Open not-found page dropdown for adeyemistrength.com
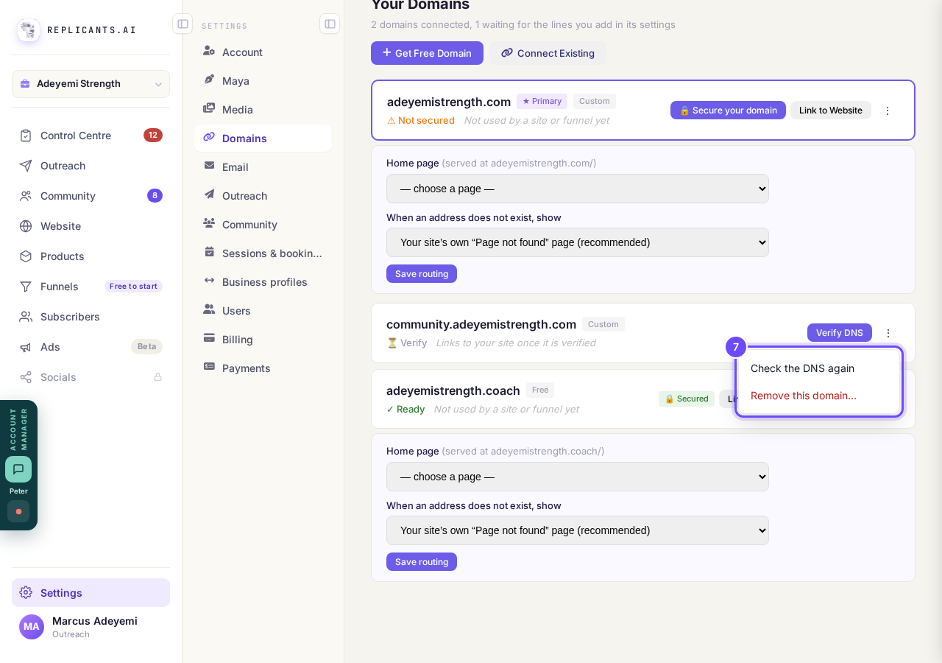 (x=578, y=242)
